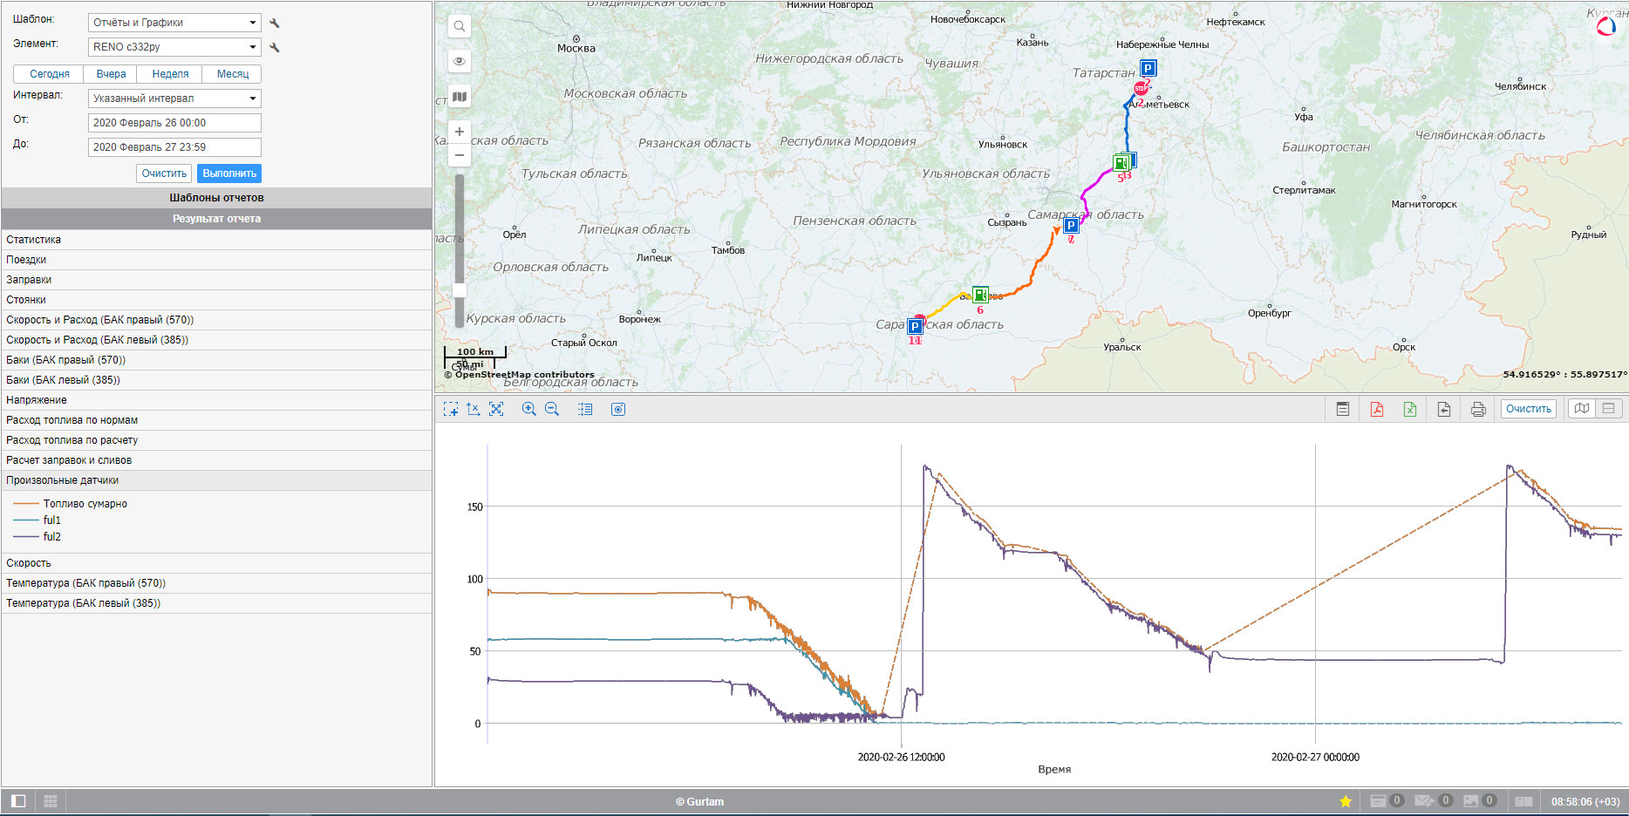Click the От date input field
Viewport: 1629px width, 816px height.
(174, 123)
